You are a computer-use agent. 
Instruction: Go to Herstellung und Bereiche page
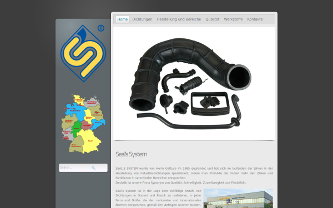179,19
